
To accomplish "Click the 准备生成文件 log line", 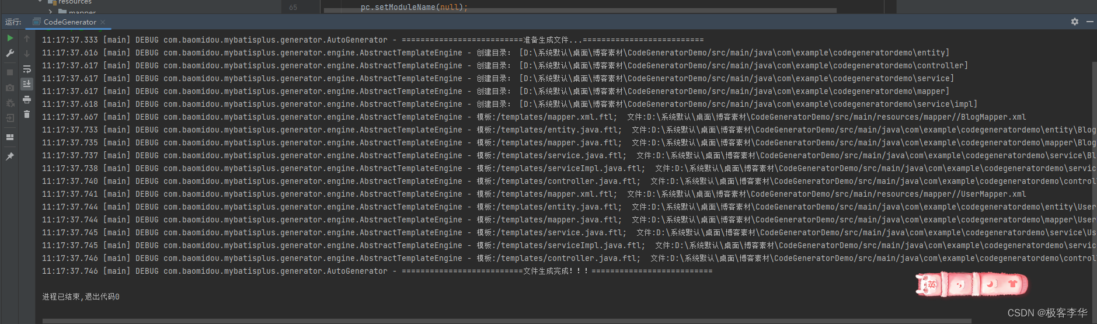I will (x=372, y=40).
